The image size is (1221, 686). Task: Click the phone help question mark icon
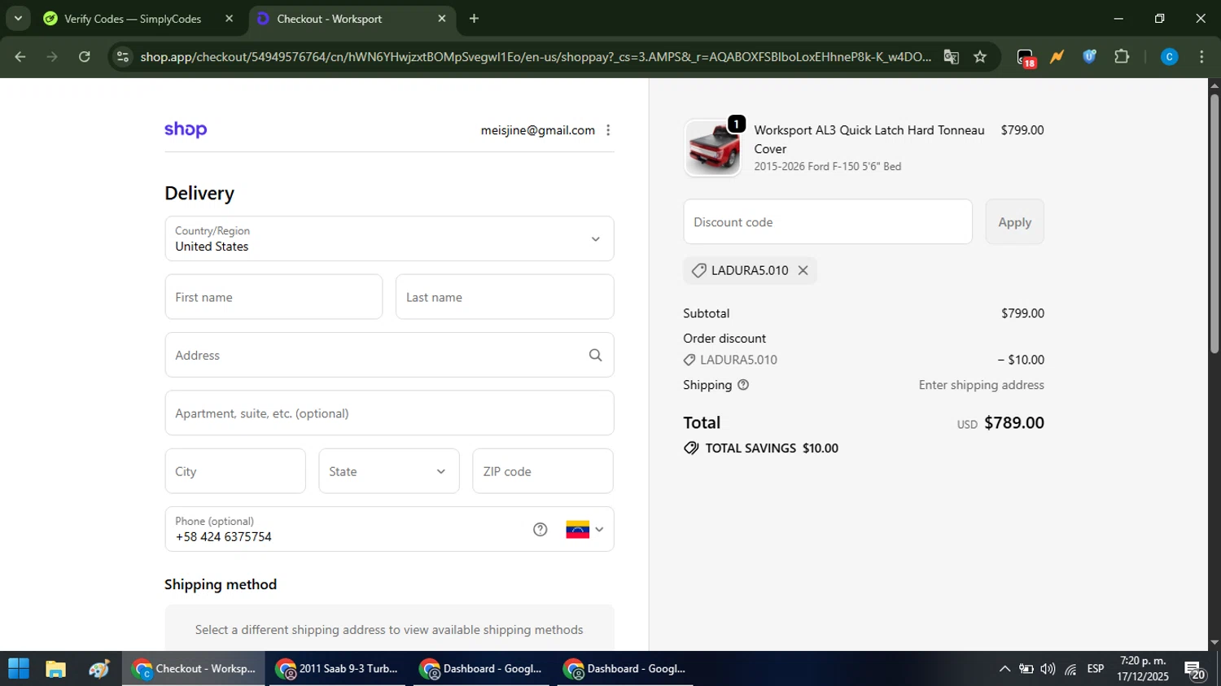point(540,530)
